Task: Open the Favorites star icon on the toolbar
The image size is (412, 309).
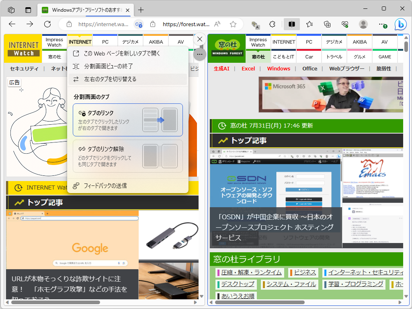Action: (309, 25)
